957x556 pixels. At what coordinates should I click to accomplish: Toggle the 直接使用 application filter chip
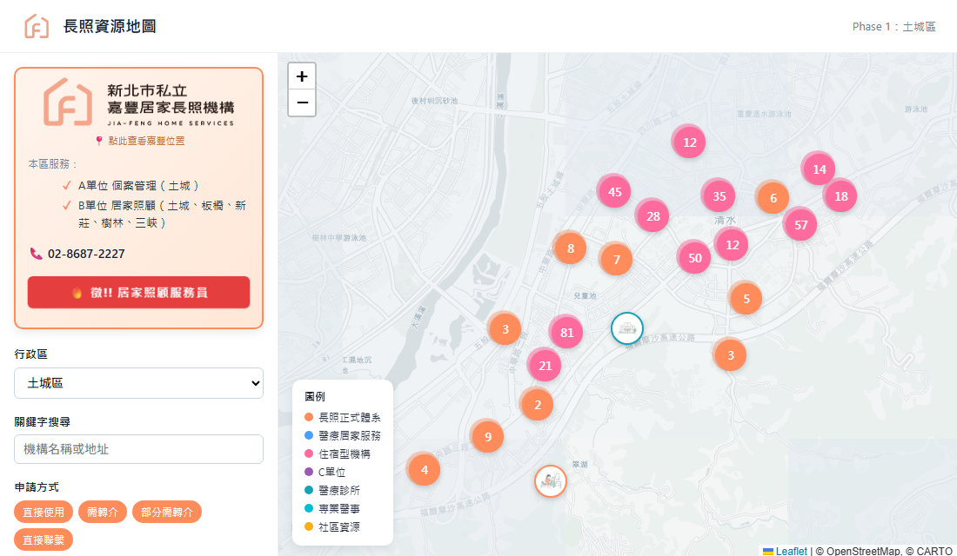click(x=43, y=512)
